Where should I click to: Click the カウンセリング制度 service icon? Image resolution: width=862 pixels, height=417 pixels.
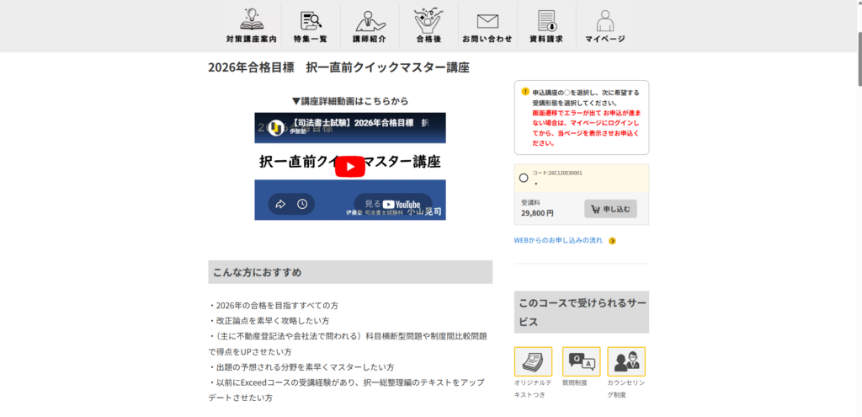click(625, 361)
